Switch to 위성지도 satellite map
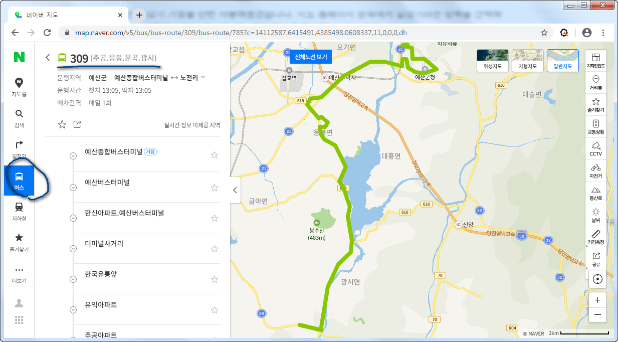The image size is (618, 342). (x=493, y=61)
